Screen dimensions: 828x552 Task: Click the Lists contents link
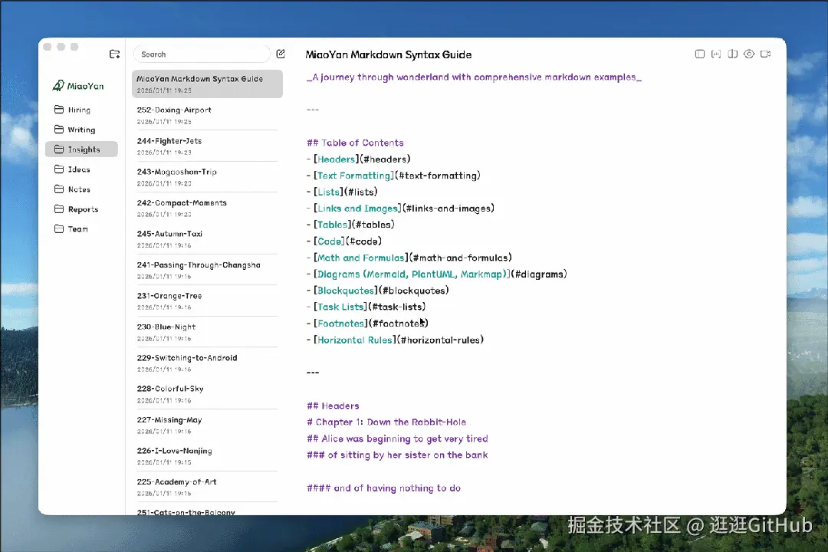tap(328, 192)
